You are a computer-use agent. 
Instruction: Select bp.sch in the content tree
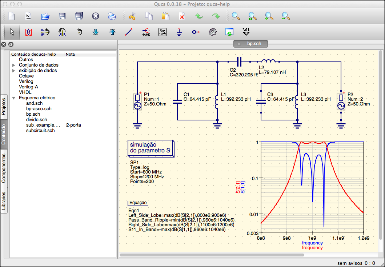(33, 114)
